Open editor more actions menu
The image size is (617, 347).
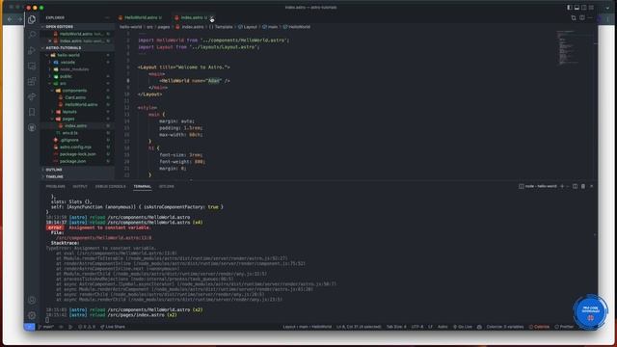(x=590, y=17)
